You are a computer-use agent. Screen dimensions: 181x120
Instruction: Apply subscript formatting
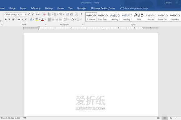click(22, 20)
